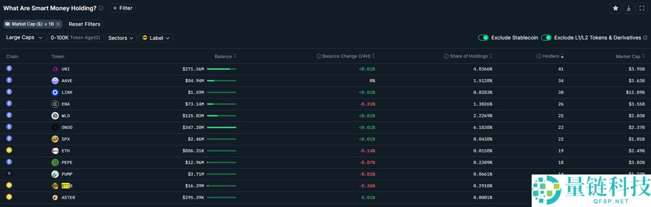Image resolution: width=651 pixels, height=207 pixels.
Task: Click the 0-100K Token Age field
Action: click(x=75, y=38)
